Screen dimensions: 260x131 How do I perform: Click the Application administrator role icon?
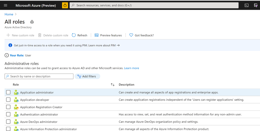click(x=16, y=93)
